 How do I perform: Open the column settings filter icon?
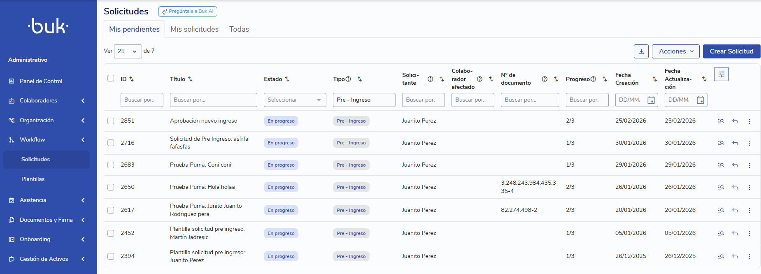click(721, 74)
